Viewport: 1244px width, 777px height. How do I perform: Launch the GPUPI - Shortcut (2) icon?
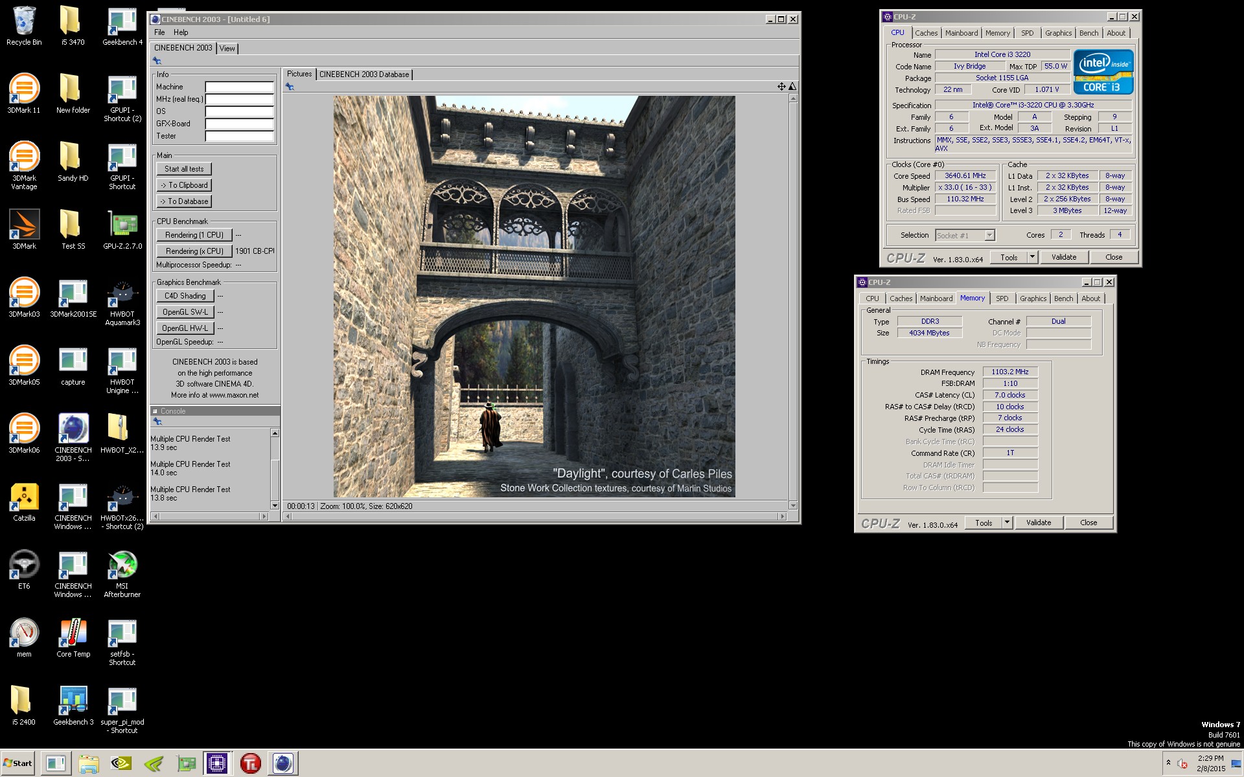[122, 98]
